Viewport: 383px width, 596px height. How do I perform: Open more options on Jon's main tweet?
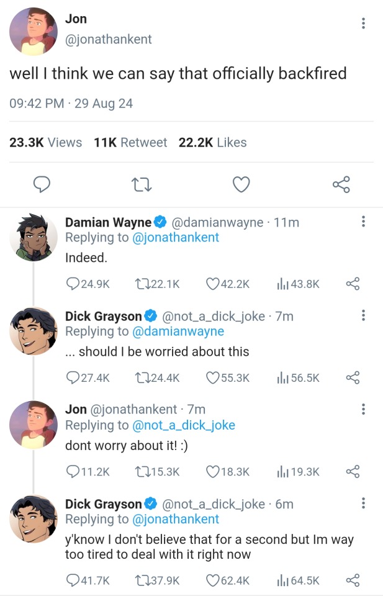pos(363,23)
